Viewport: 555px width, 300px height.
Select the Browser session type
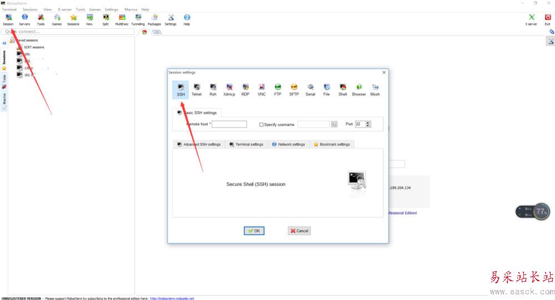(359, 90)
